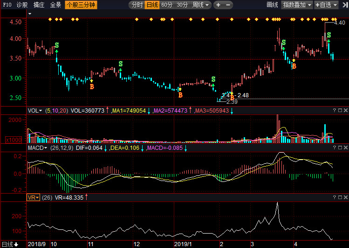This screenshot has width=349, height=248.
Task: Maximize the MACD indicator panel
Action: click(x=340, y=147)
